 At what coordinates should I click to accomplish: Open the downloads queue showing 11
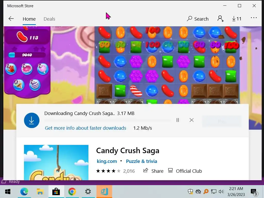[x=237, y=19]
